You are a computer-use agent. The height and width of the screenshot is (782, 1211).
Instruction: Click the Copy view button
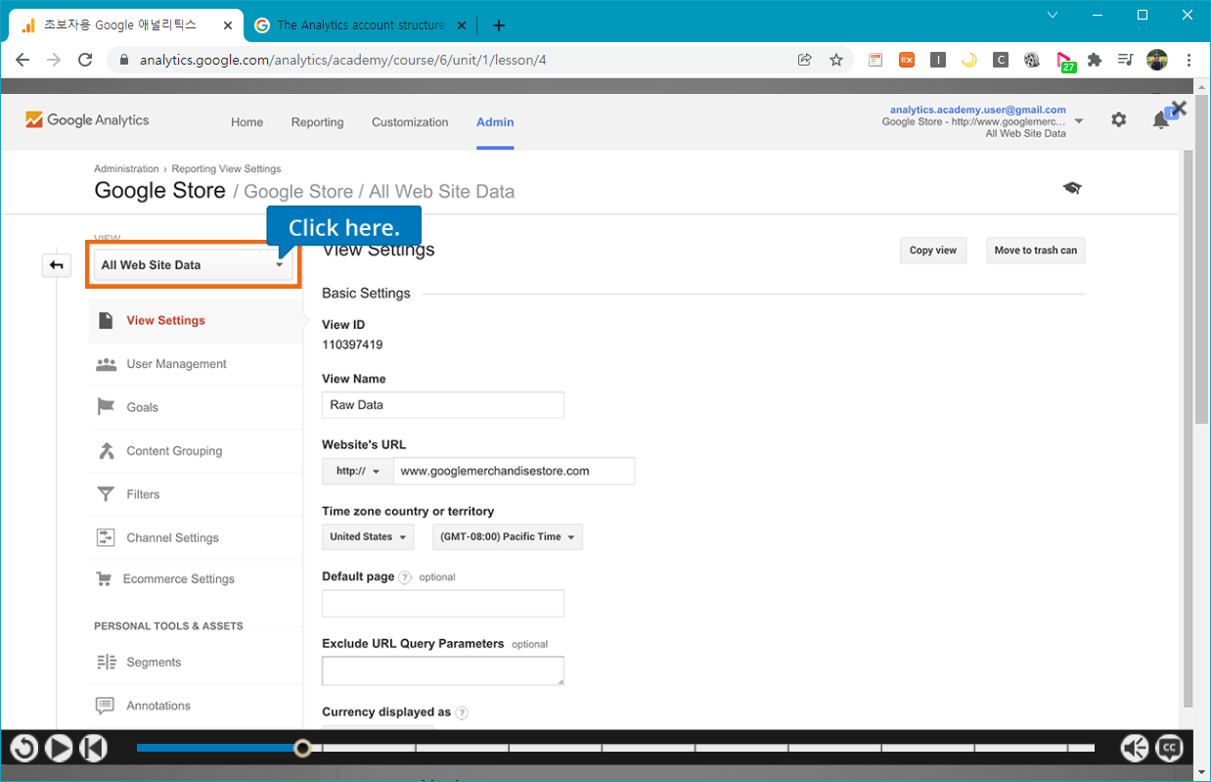click(x=933, y=251)
